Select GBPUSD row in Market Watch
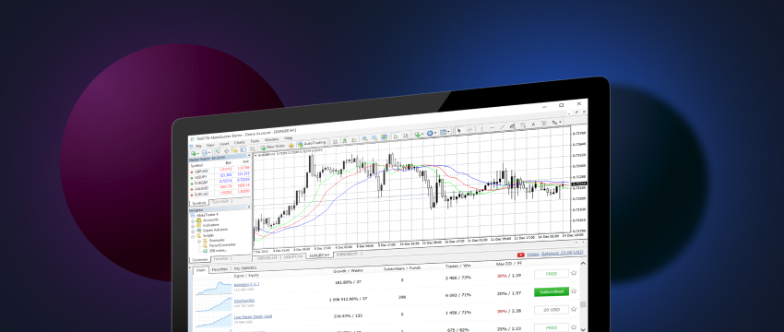This screenshot has width=784, height=332. (220, 170)
